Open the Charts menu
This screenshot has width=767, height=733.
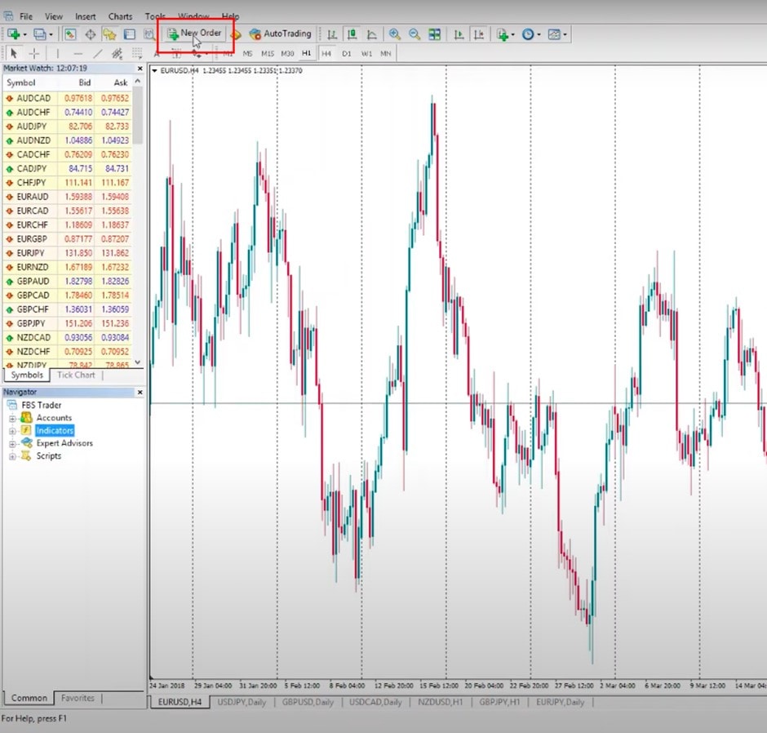120,16
